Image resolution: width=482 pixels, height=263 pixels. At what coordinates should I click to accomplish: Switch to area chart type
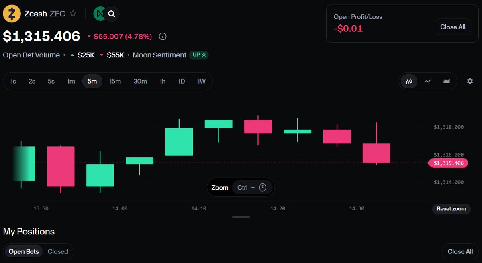point(447,81)
